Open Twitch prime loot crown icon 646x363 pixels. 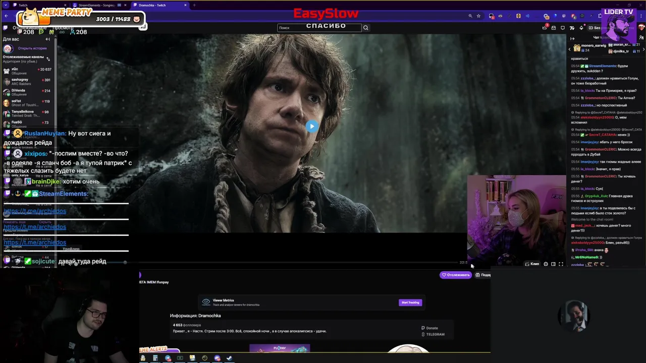tap(545, 28)
